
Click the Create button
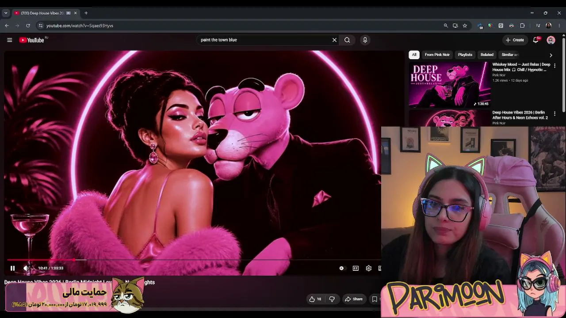pyautogui.click(x=515, y=40)
